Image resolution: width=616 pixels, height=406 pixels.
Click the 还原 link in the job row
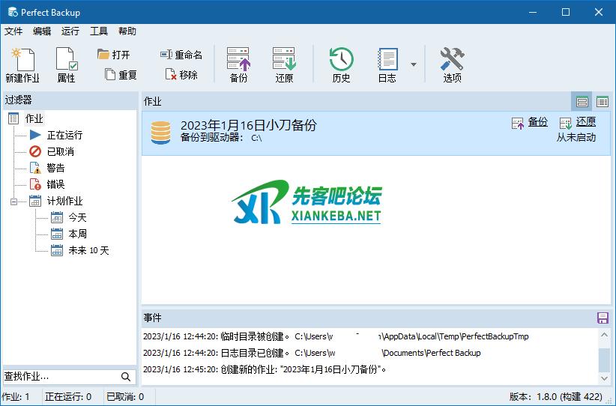point(585,122)
